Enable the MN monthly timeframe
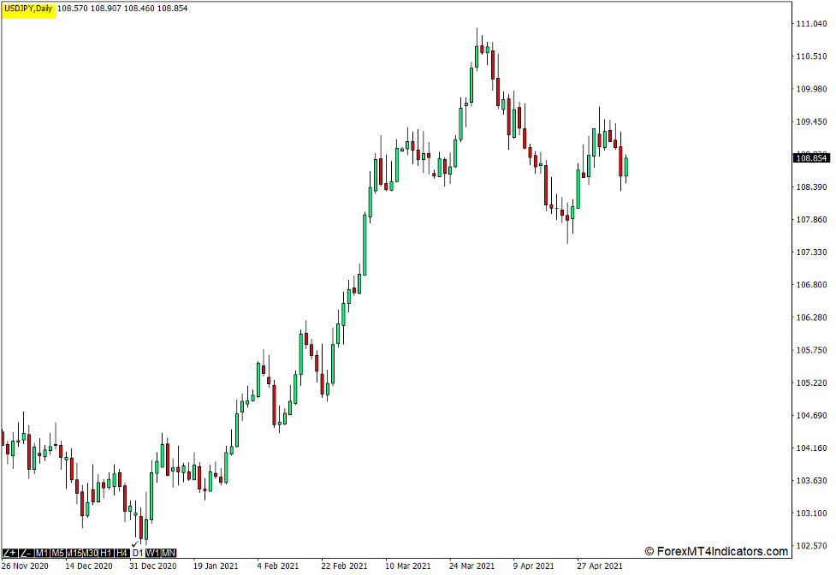This screenshot has height=575, width=836. coord(169,554)
